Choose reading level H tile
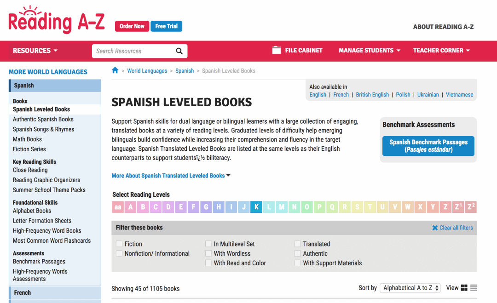Image resolution: width=497 pixels, height=303 pixels. point(219,207)
